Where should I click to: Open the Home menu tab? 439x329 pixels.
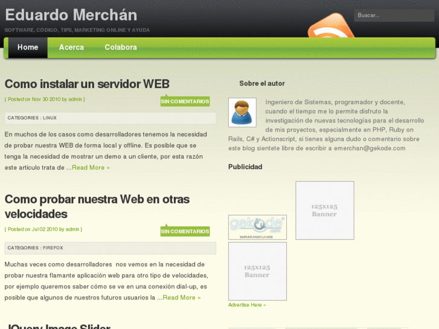pyautogui.click(x=28, y=47)
